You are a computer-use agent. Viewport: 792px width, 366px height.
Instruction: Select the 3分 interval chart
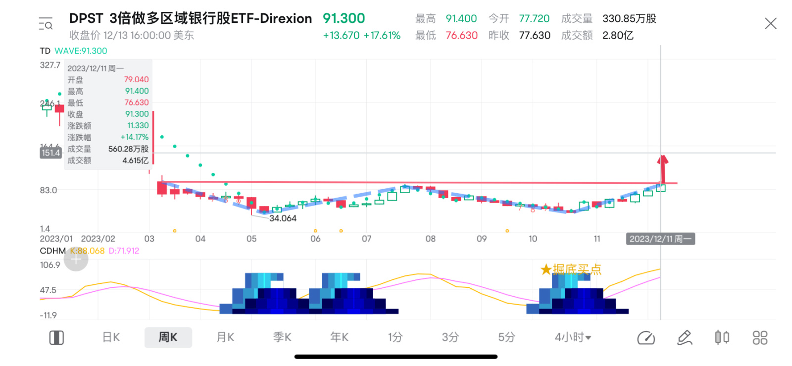[x=450, y=337]
